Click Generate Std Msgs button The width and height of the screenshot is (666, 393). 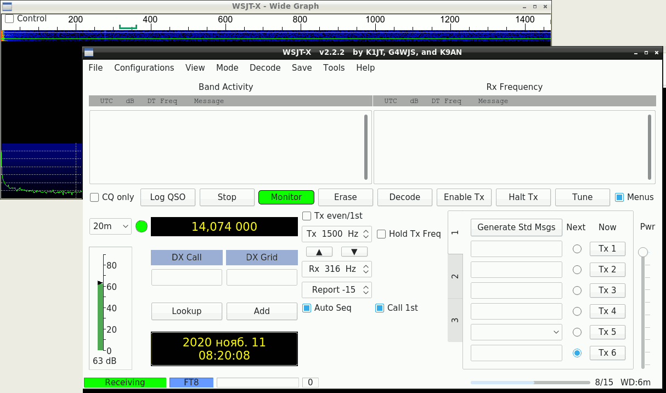coord(517,227)
